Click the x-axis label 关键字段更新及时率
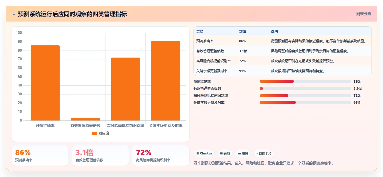This screenshot has width=383, height=177. 166,126
